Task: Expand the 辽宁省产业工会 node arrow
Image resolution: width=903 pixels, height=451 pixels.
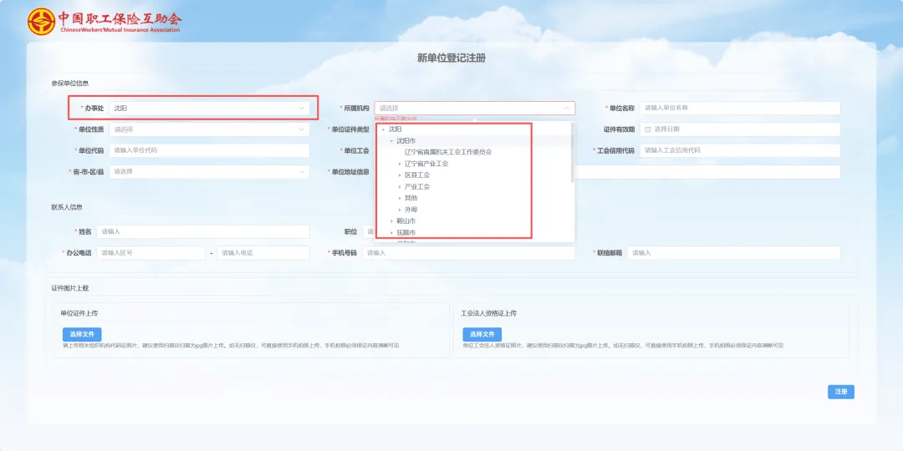Action: (400, 164)
